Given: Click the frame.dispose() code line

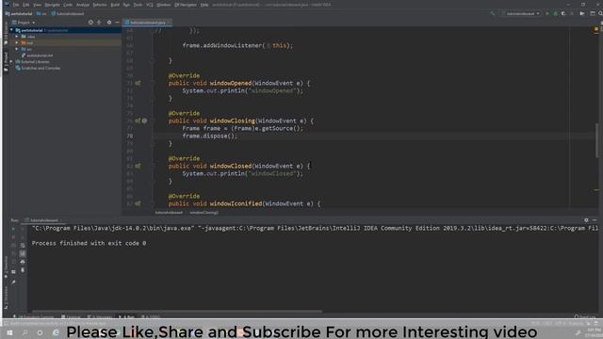Looking at the screenshot, I should [210, 136].
